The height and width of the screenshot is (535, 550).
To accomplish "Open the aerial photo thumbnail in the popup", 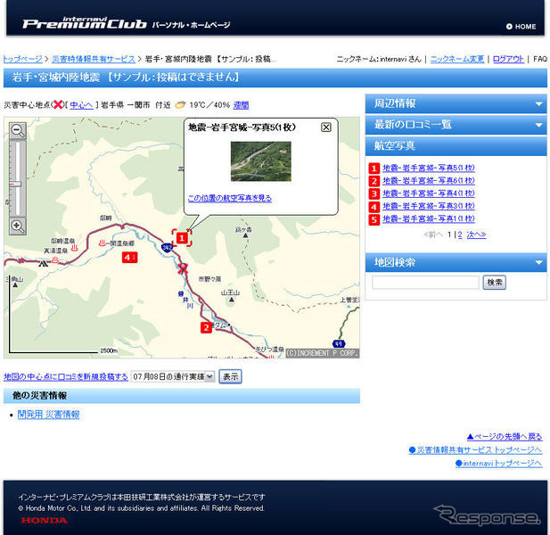I will coord(260,161).
